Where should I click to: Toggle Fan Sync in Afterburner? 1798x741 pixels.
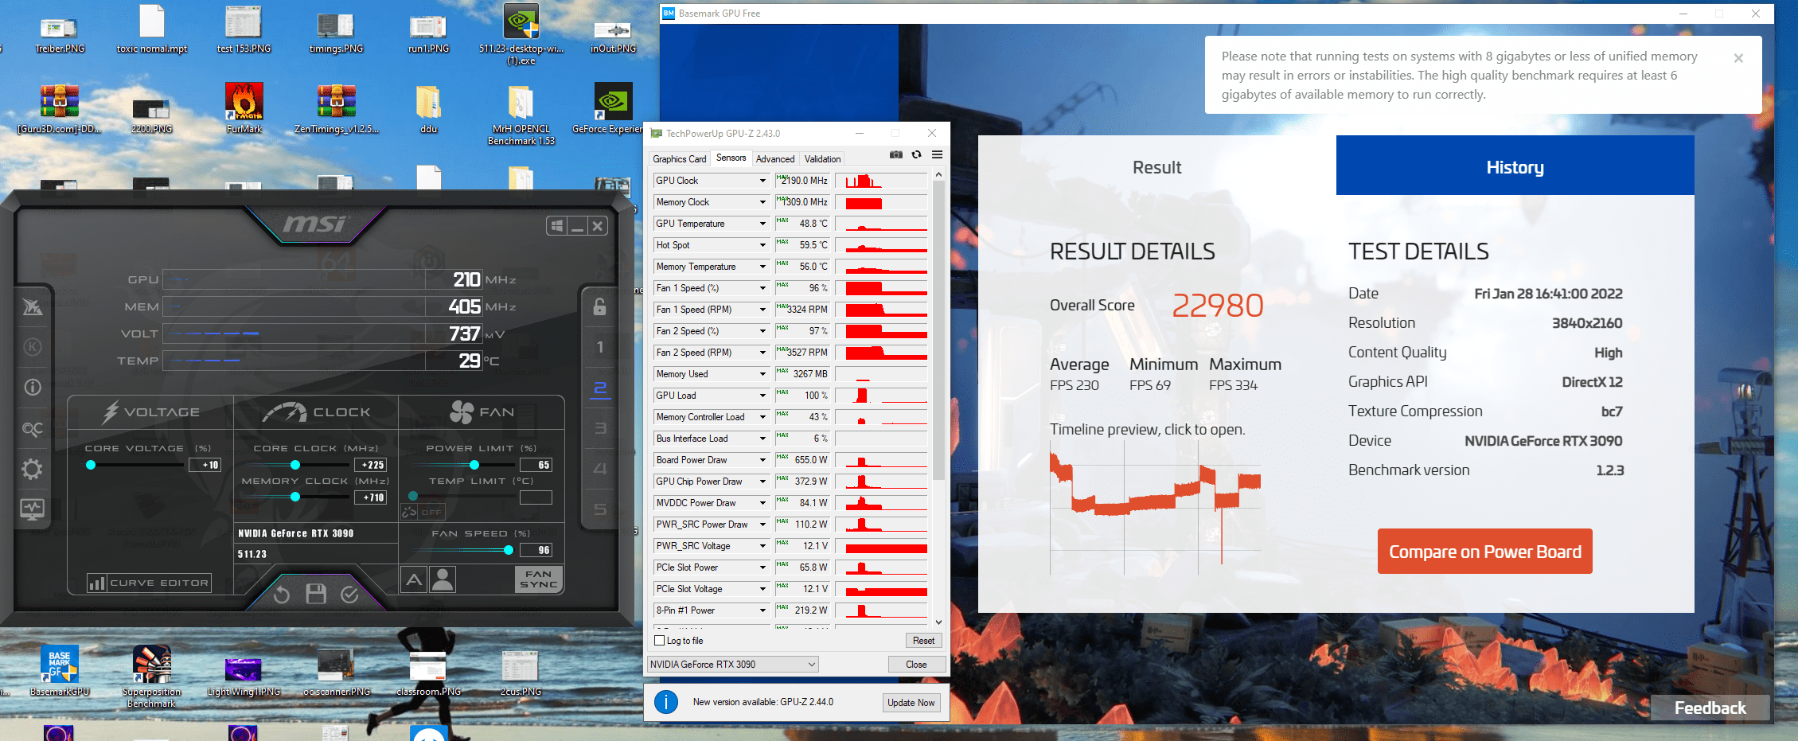539,579
